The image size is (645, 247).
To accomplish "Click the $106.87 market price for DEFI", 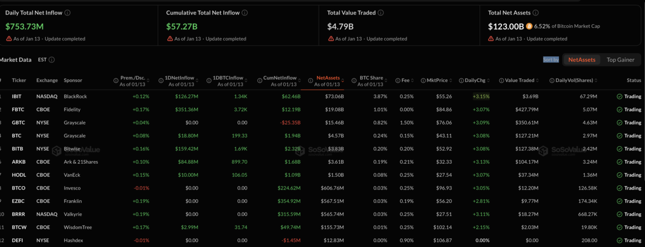I will click(x=442, y=241).
